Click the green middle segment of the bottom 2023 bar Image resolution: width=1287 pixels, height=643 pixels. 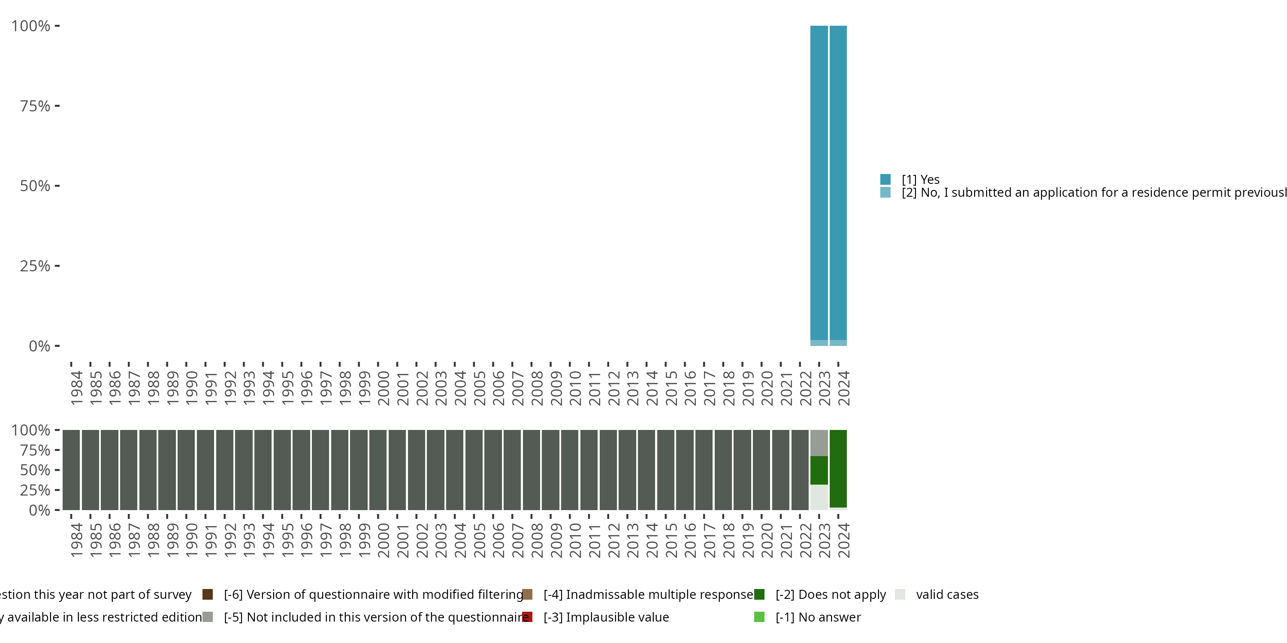[x=819, y=470]
